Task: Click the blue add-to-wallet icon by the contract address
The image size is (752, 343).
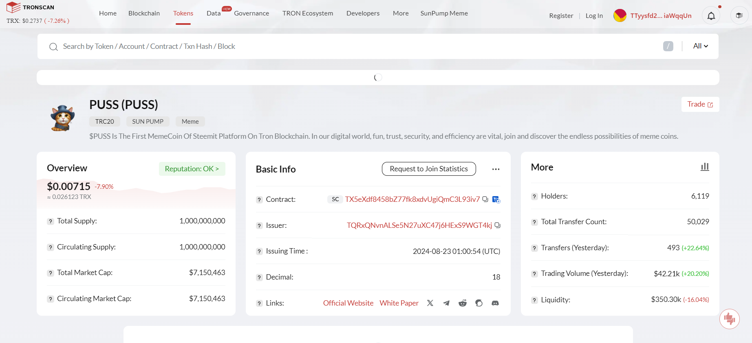Action: (x=496, y=199)
